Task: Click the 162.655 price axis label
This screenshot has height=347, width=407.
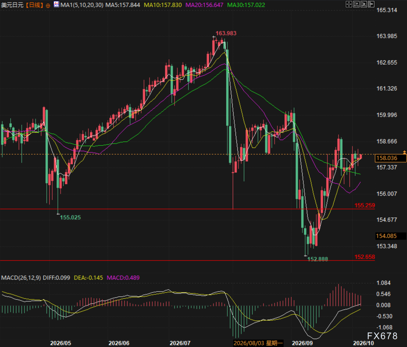Action: (x=387, y=62)
